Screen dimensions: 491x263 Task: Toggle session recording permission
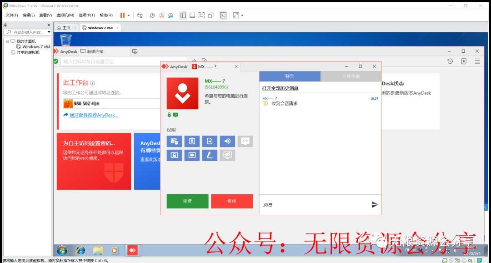pos(192,155)
